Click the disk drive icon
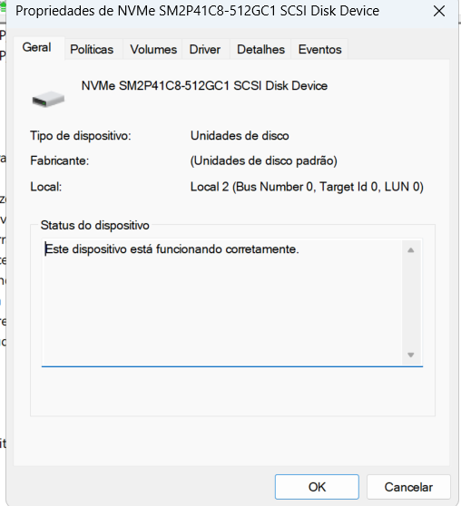 click(x=48, y=99)
